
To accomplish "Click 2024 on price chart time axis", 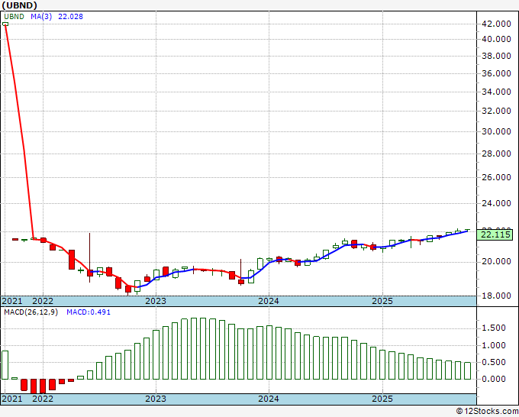I will pyautogui.click(x=269, y=301).
